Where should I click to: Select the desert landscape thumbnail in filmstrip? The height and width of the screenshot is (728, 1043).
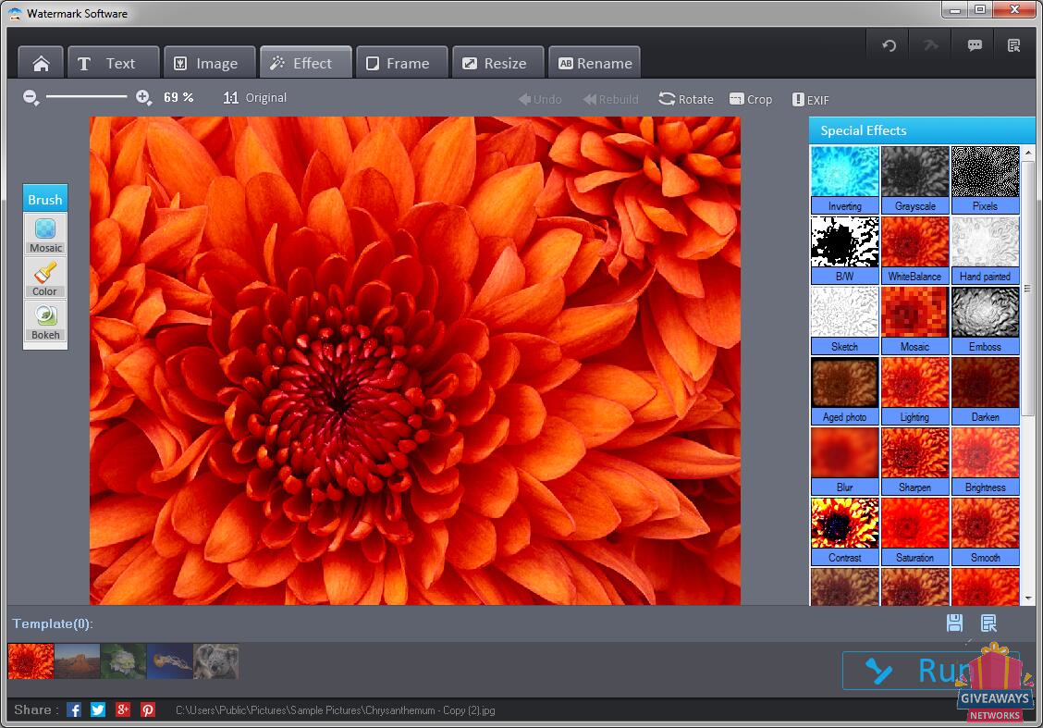tap(77, 660)
